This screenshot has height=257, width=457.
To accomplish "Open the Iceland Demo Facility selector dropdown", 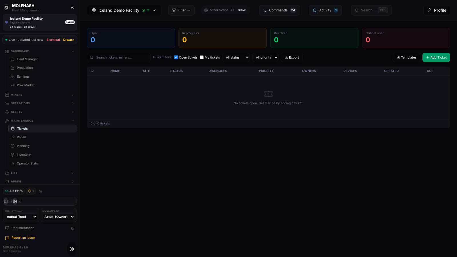I will [124, 10].
